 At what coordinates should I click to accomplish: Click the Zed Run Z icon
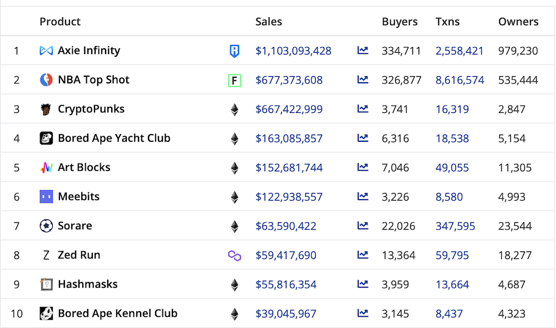pos(46,255)
